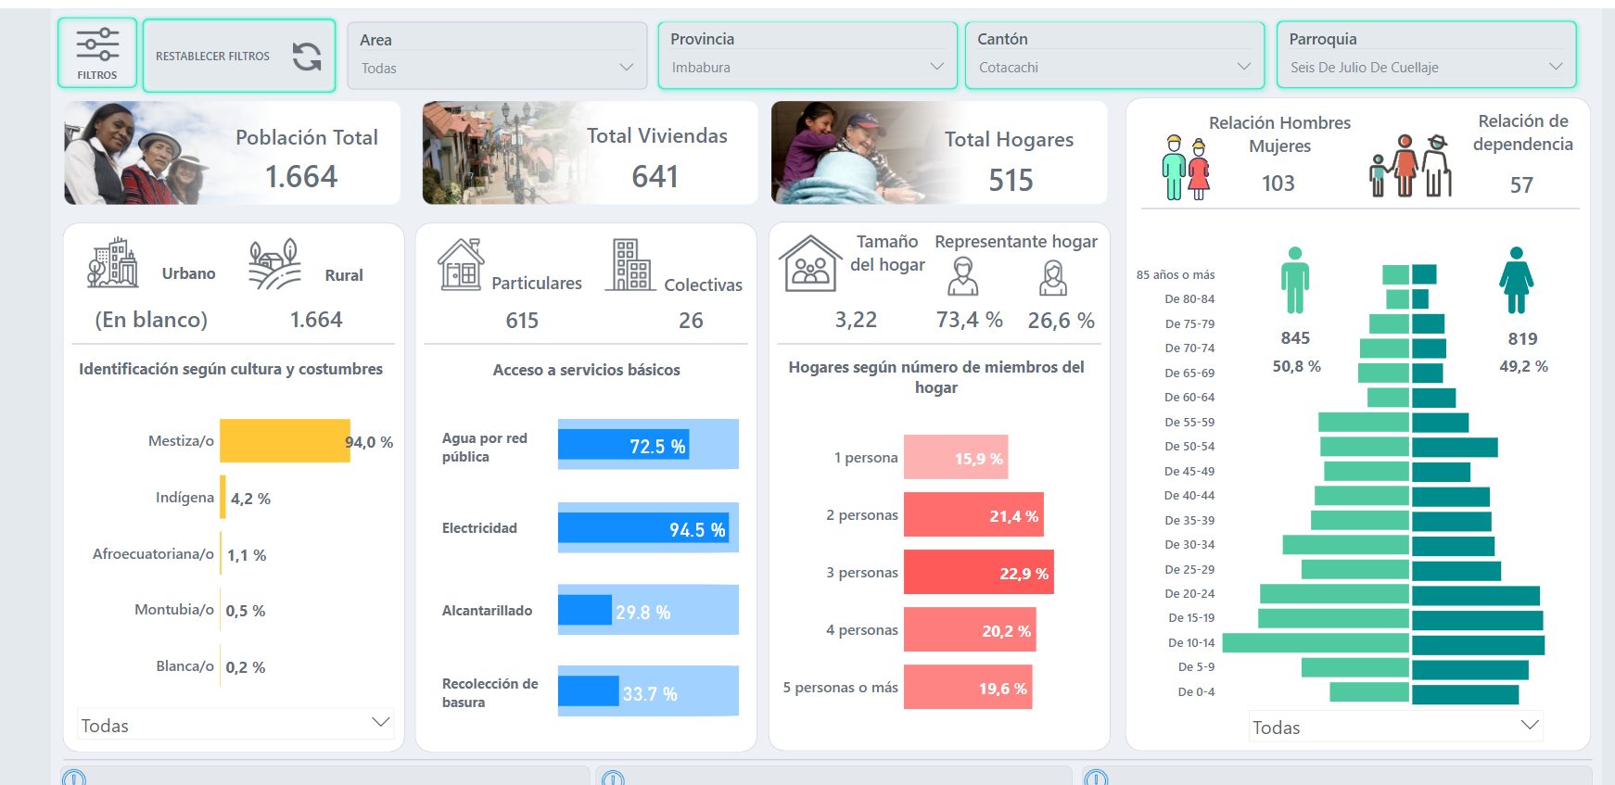Select the Colectivas apartment building icon
Screen dimensions: 1615x785
point(631,265)
